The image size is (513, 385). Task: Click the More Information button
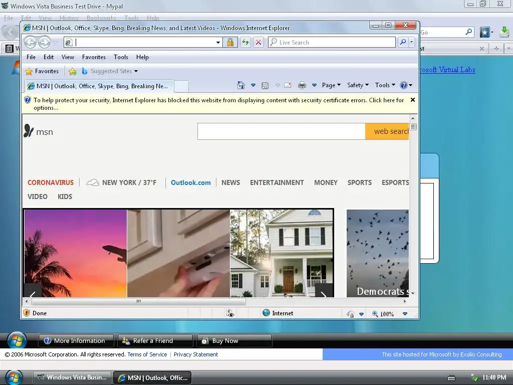pyautogui.click(x=76, y=341)
